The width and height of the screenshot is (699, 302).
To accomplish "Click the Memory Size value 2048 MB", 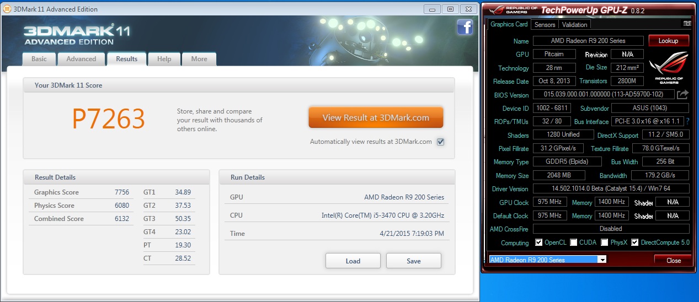I will pos(559,175).
